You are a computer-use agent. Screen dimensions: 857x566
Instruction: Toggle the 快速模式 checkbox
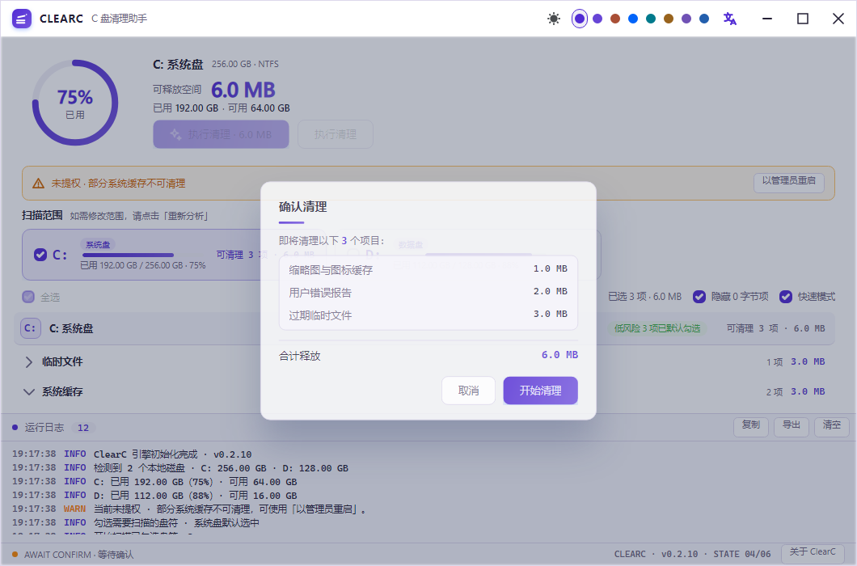(x=785, y=297)
